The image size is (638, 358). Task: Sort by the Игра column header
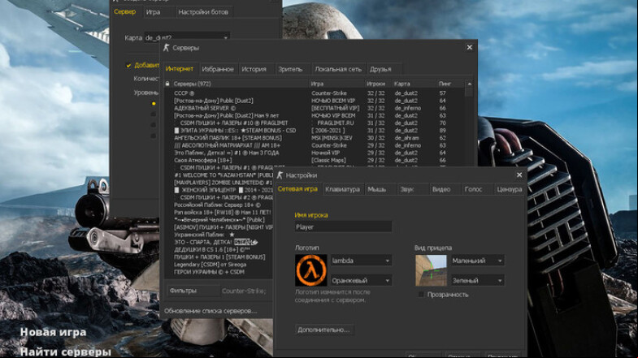tap(337, 84)
